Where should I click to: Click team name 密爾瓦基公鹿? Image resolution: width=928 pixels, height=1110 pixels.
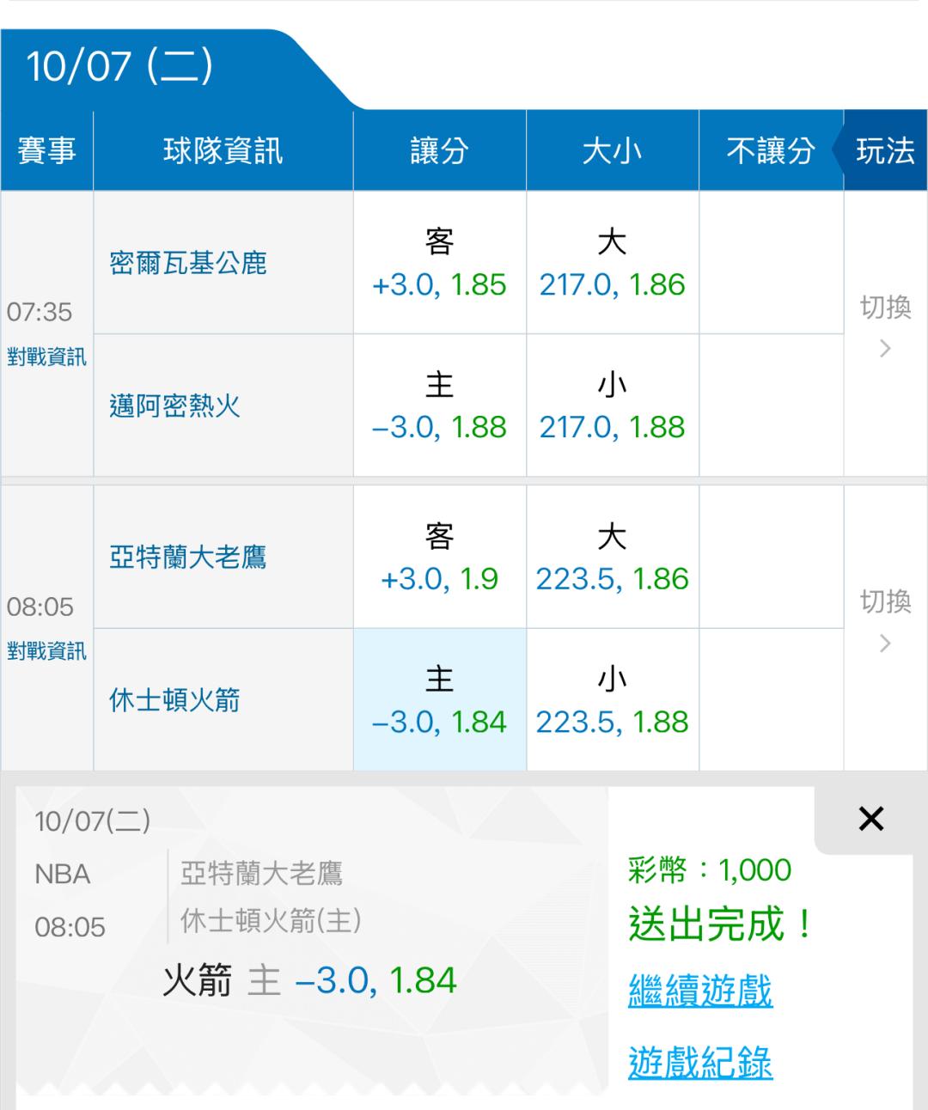[188, 263]
